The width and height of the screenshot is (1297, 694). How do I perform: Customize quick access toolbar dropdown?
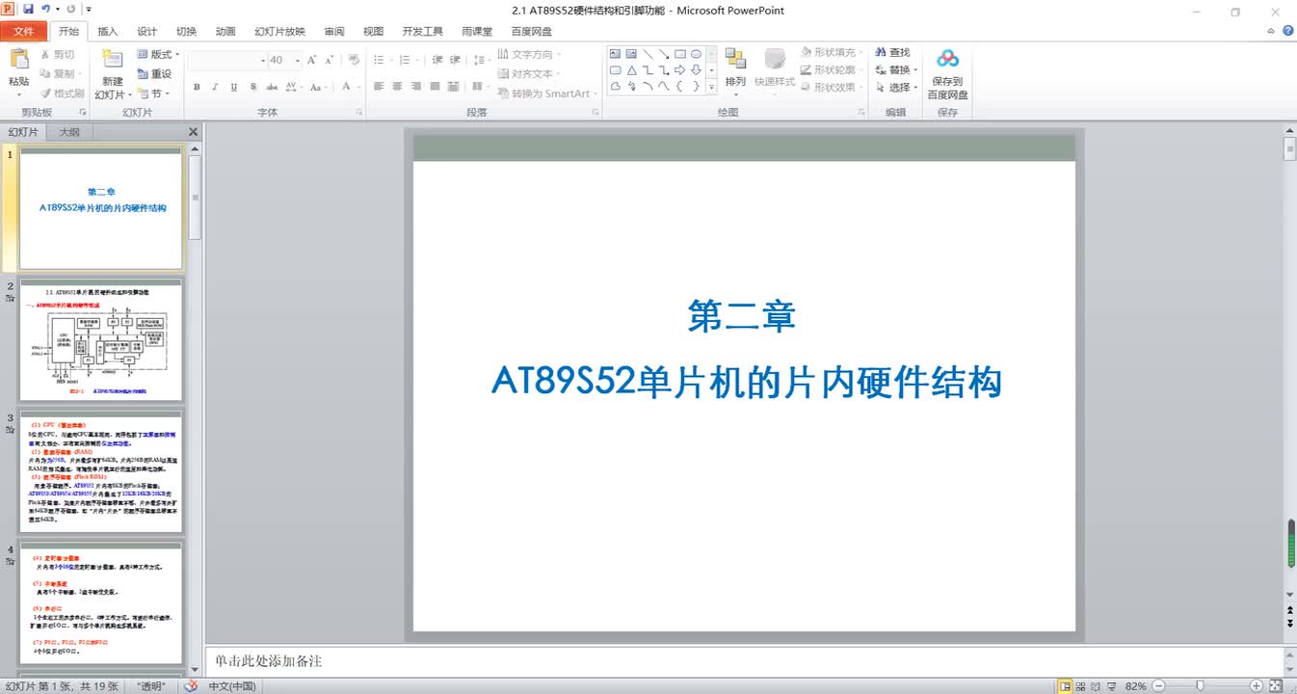pos(89,10)
